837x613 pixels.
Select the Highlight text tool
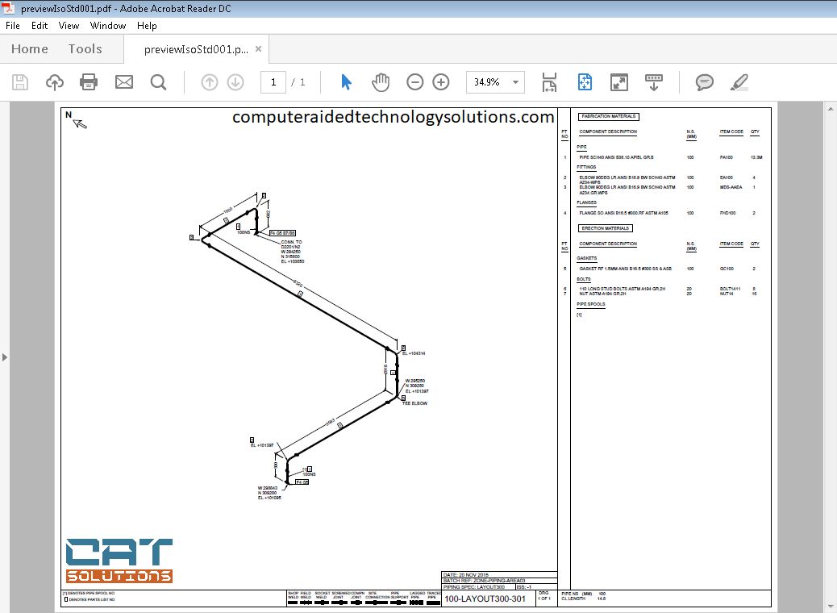pyautogui.click(x=739, y=81)
